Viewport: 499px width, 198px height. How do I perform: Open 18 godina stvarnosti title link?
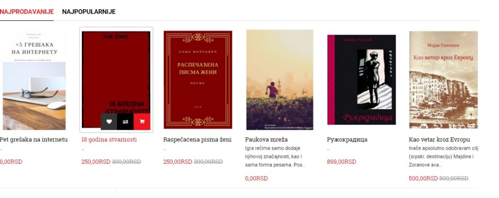tap(109, 139)
